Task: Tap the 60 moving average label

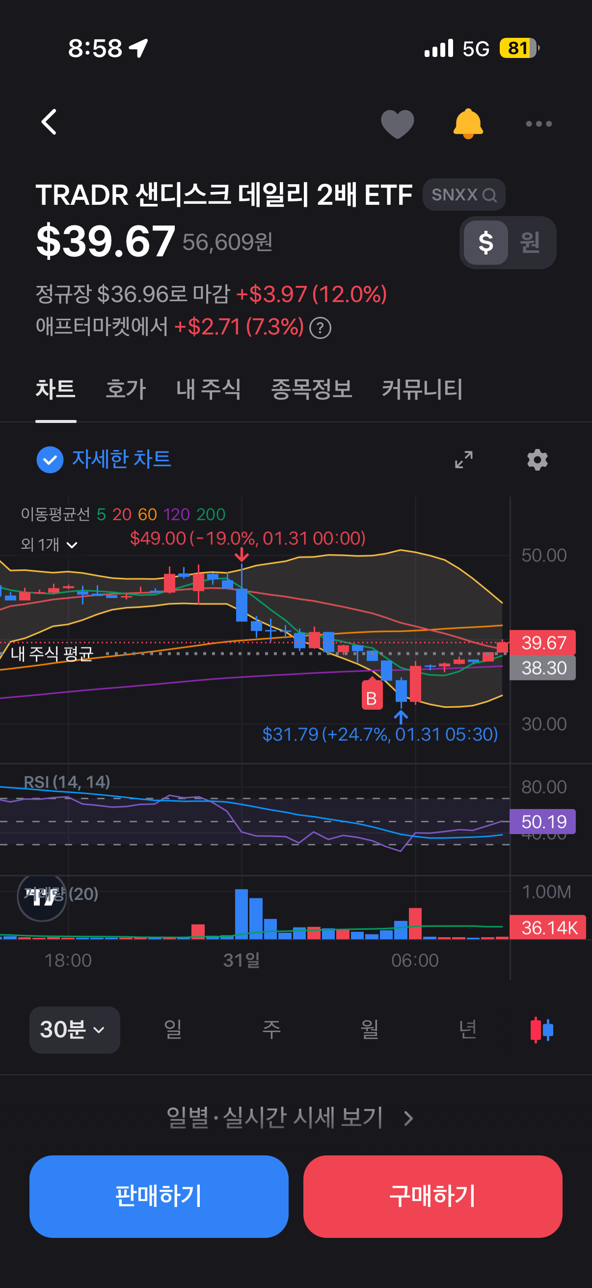Action: tap(147, 514)
